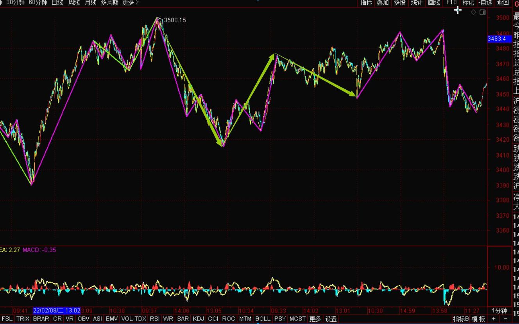Click the 指标B button at bottom right
This screenshot has height=324, width=519.
(461, 319)
